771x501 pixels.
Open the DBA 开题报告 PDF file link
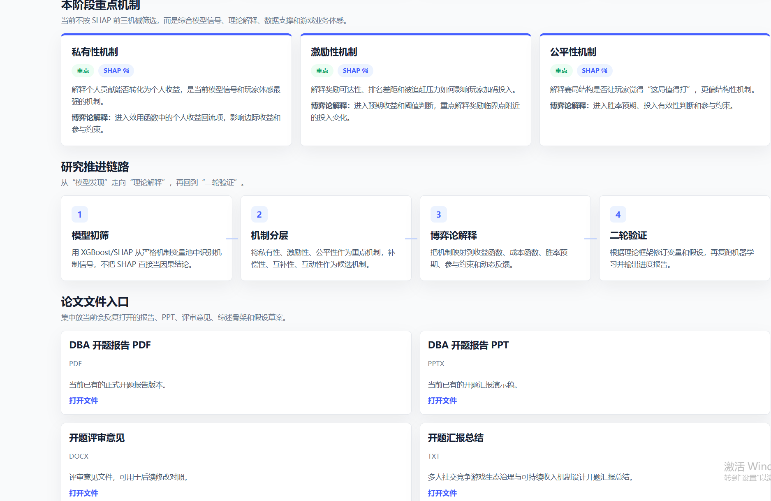tap(83, 401)
